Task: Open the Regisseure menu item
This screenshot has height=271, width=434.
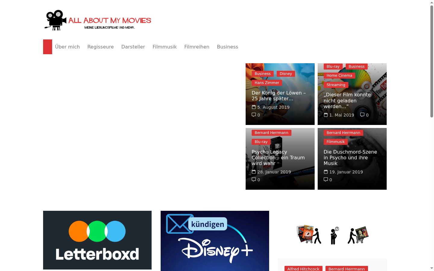Action: click(x=101, y=47)
